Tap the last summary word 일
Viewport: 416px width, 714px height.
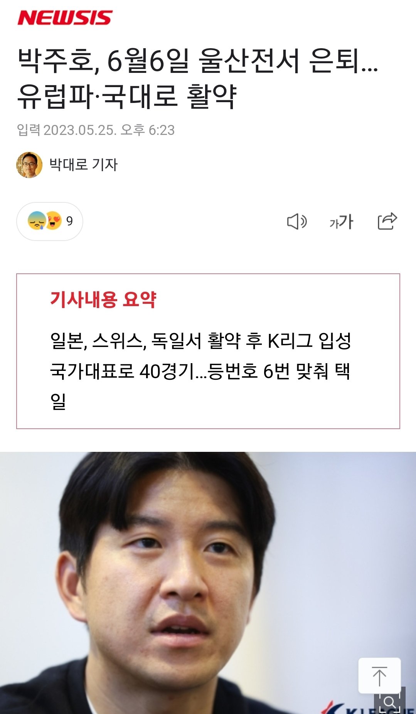tap(58, 401)
